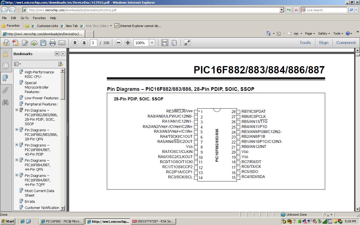Toggle fit-width scrolling mode
This screenshot has height=225, width=360.
point(165,43)
